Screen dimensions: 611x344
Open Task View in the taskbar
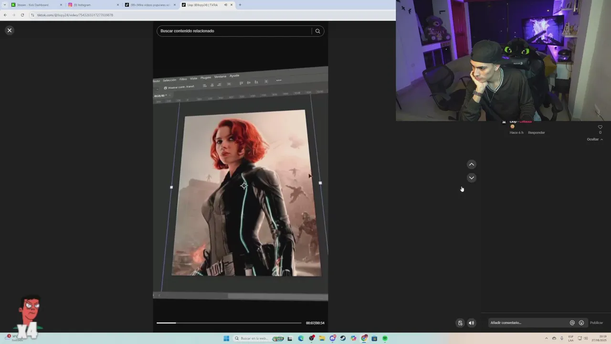pos(290,338)
